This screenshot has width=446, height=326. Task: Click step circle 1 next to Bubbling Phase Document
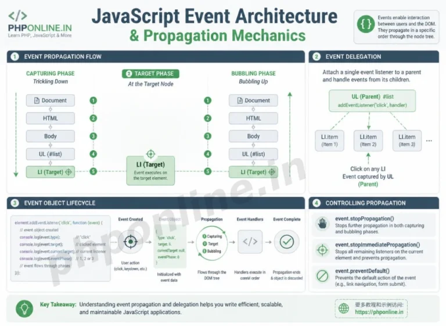pos(208,101)
